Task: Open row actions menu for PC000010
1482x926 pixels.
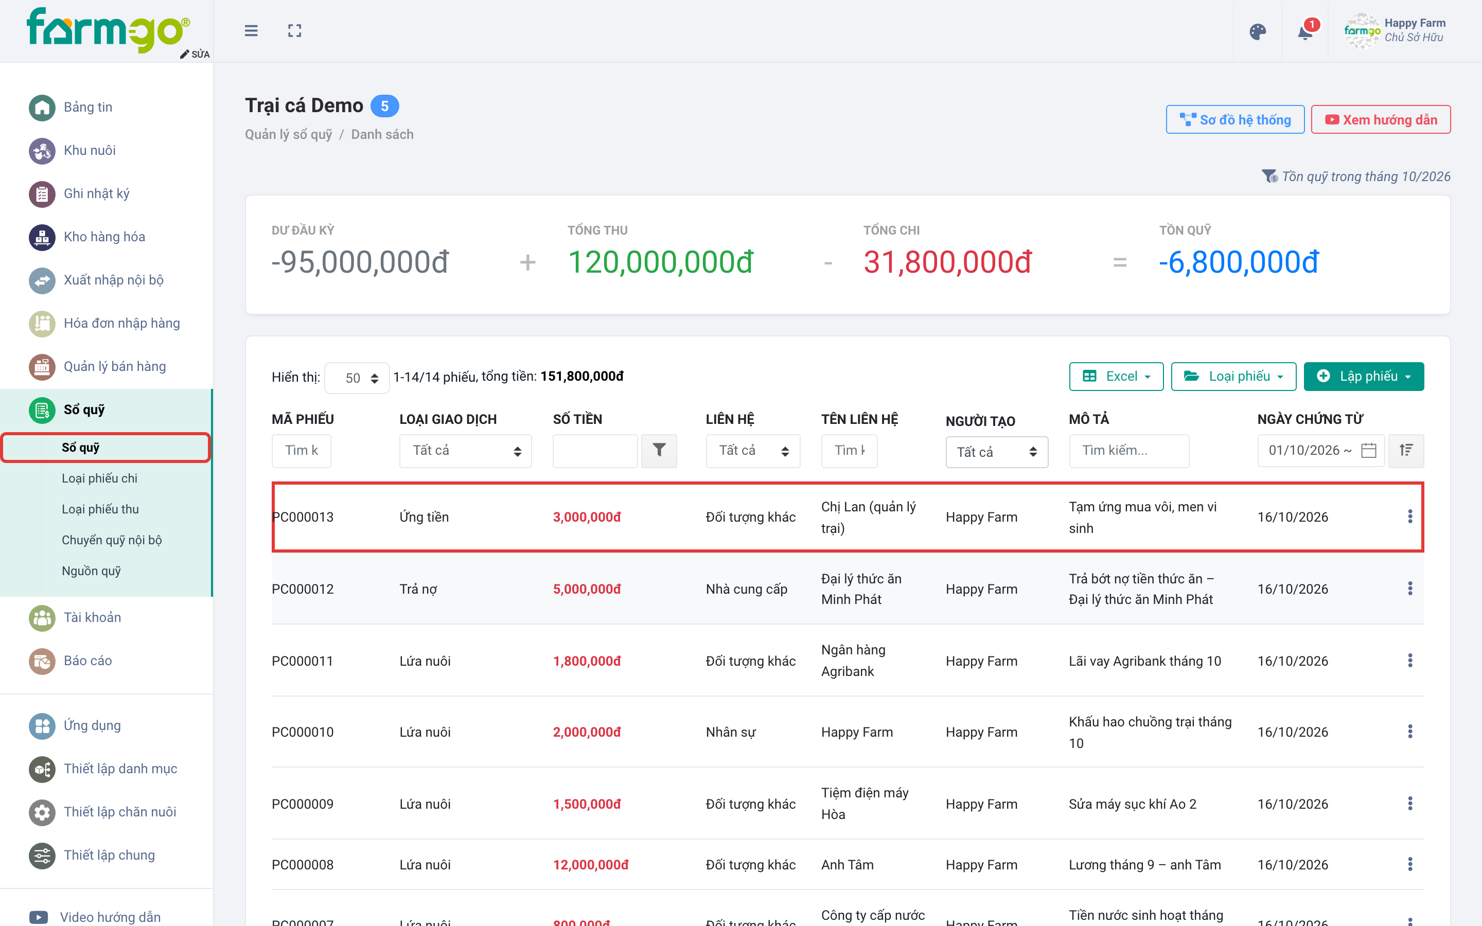Action: (x=1410, y=732)
